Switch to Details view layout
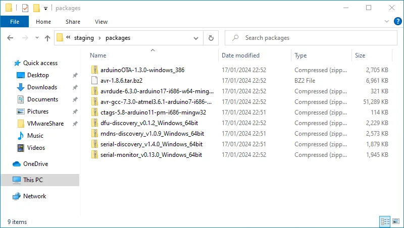This screenshot has height=228, width=404. [385, 221]
